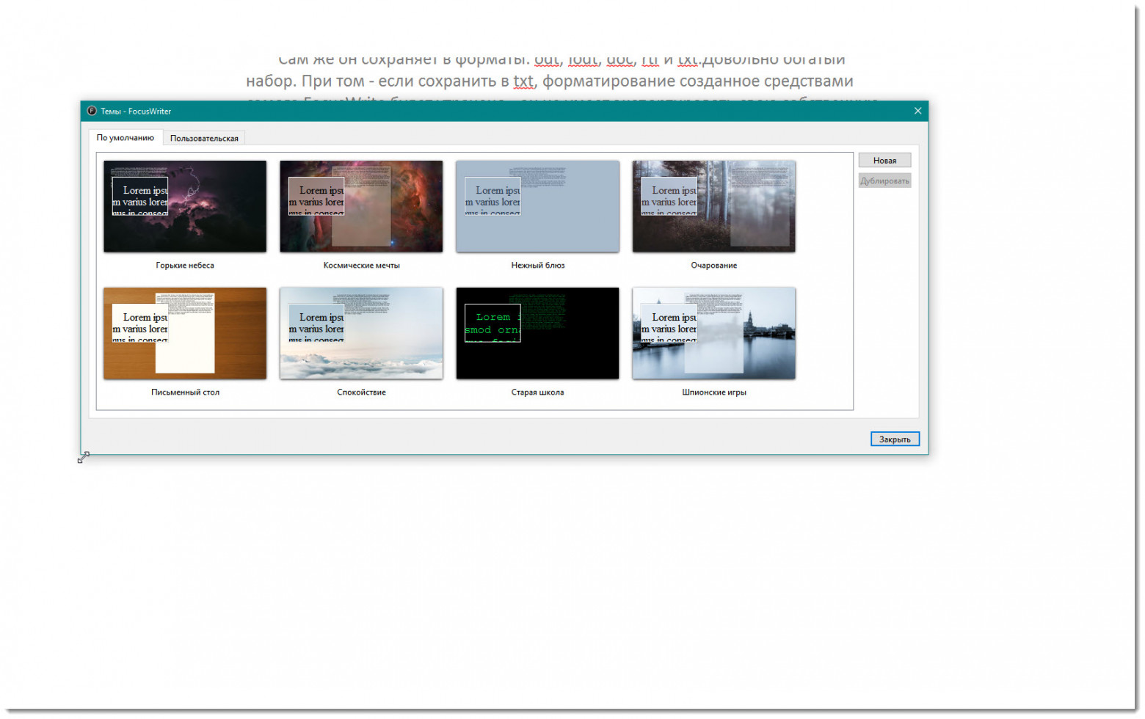Viewport: 1145px width, 719px height.
Task: Click the Очарование label text
Action: pos(714,265)
